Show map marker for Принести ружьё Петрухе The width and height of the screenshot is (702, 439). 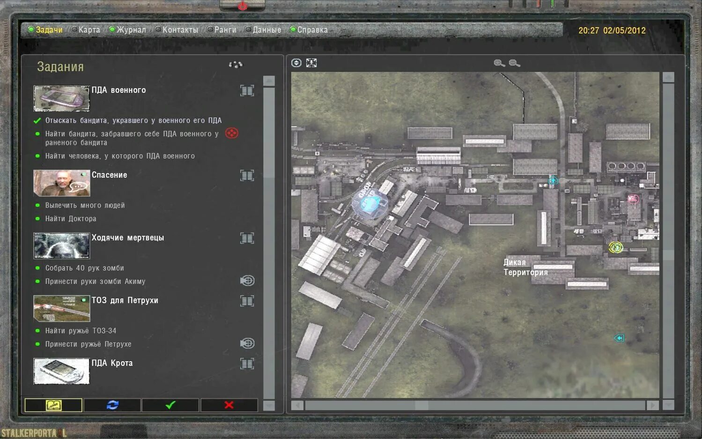247,343
